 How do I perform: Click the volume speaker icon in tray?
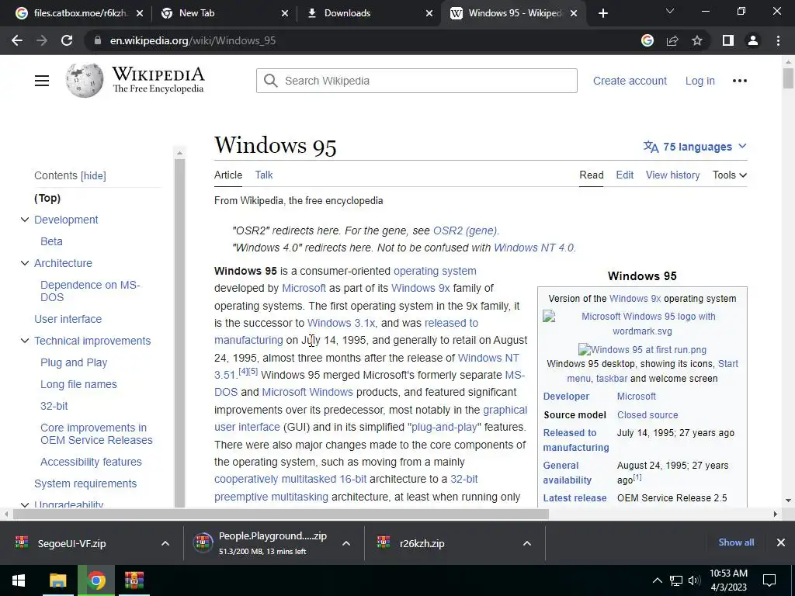pyautogui.click(x=693, y=580)
